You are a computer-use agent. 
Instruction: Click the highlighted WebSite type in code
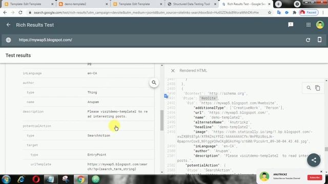click(209, 98)
